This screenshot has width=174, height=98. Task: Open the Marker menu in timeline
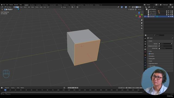pos(22,88)
